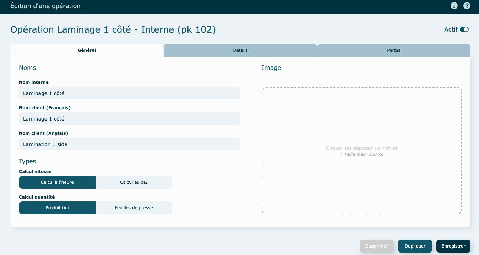Click the Actif label text
Viewport: 479px width, 255px height.
click(x=451, y=29)
